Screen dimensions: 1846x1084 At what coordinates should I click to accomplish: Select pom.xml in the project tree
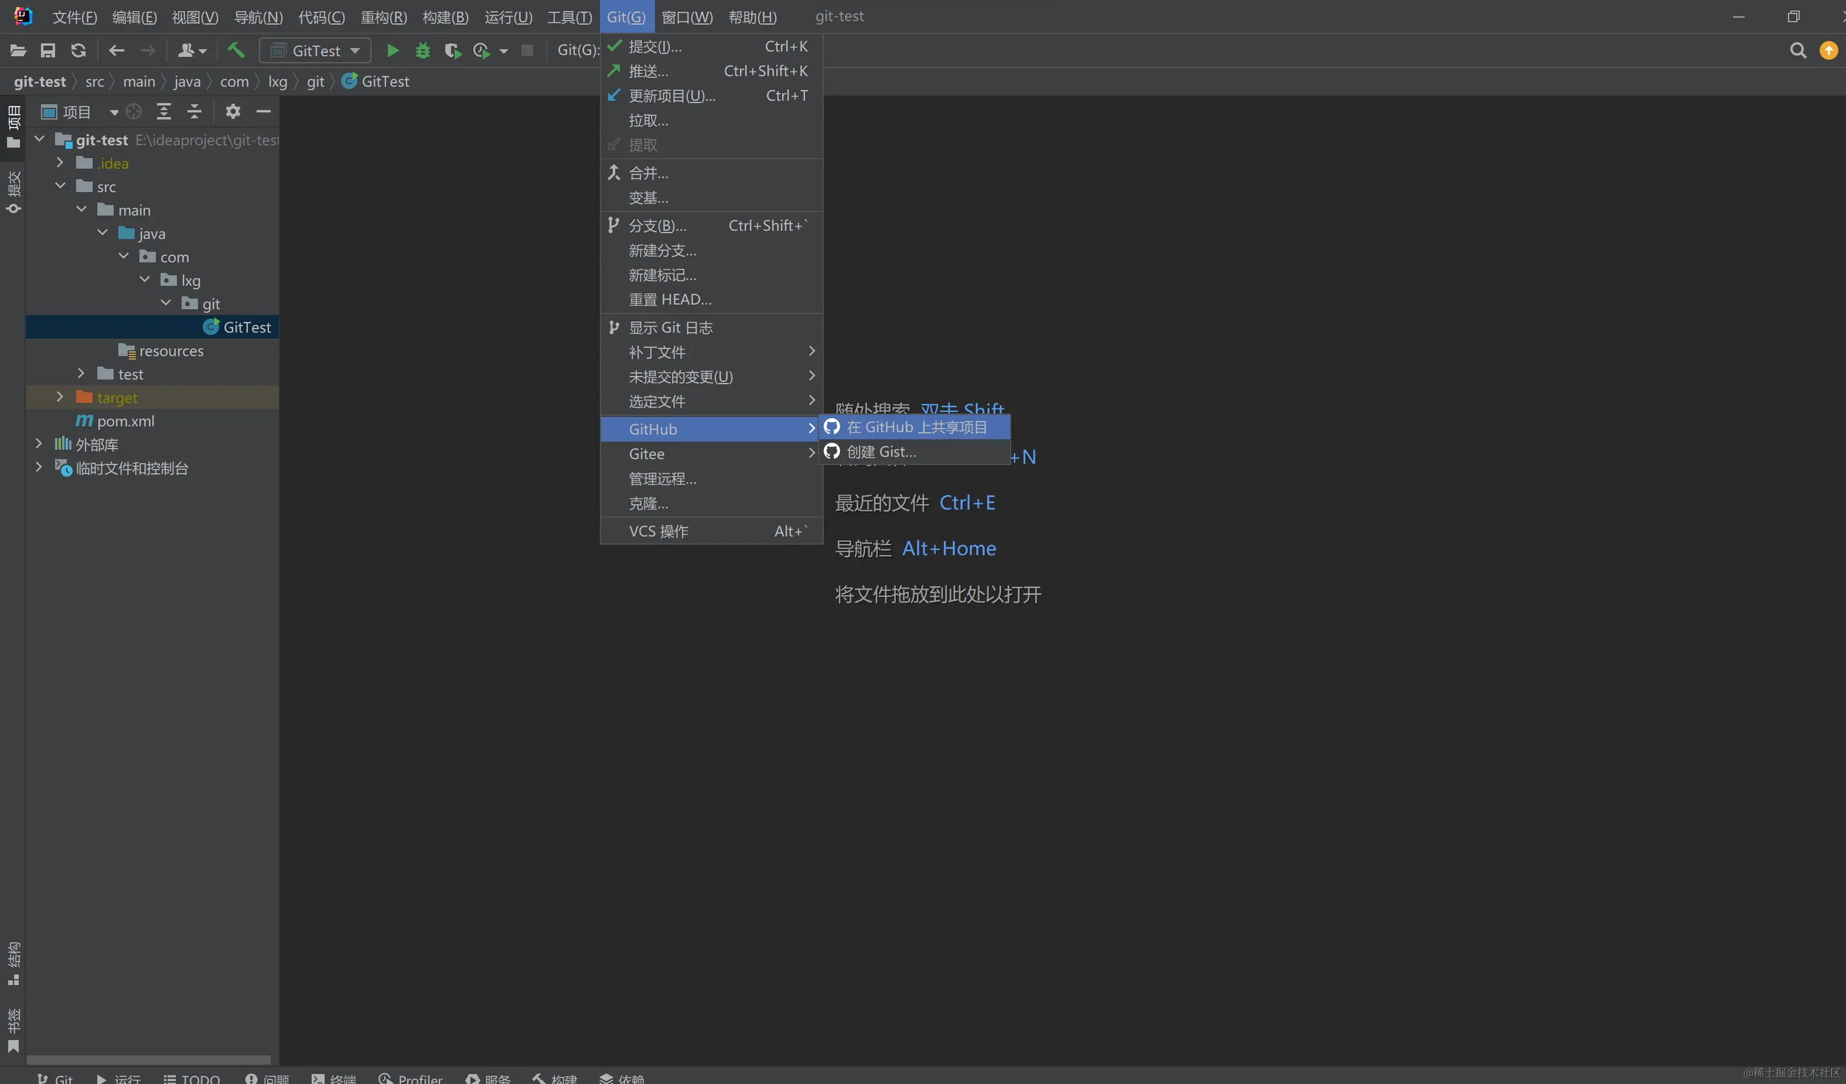pyautogui.click(x=125, y=421)
